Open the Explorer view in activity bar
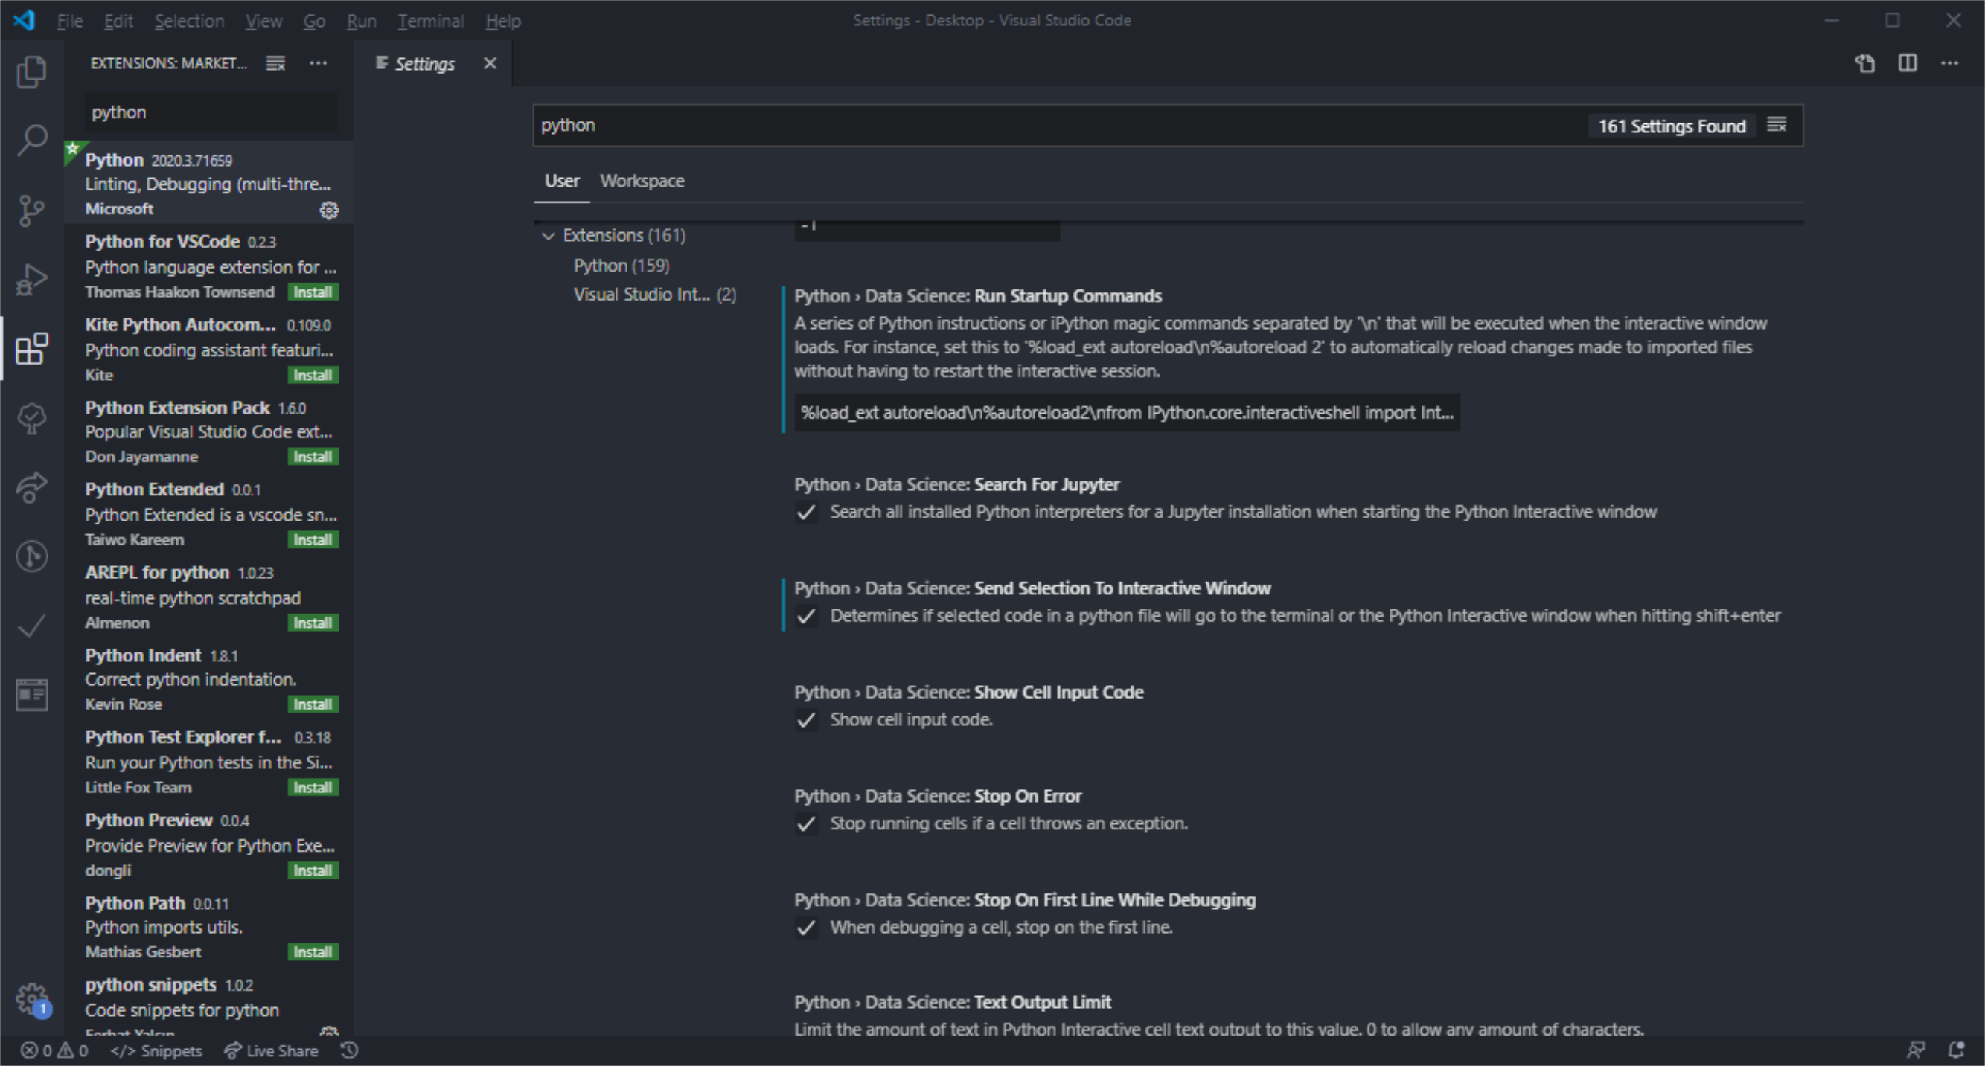The image size is (1985, 1066). point(31,71)
